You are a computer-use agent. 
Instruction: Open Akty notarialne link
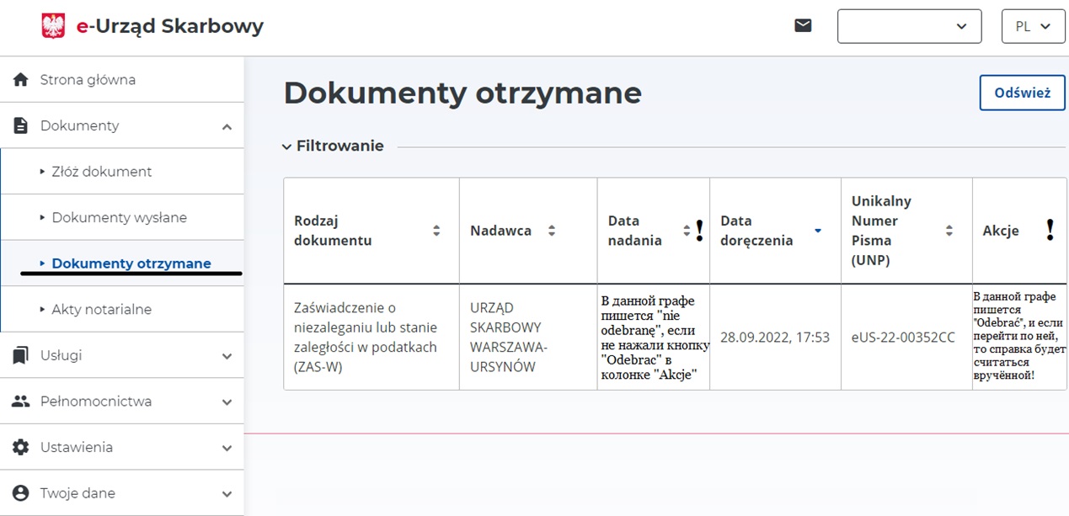[x=101, y=309]
